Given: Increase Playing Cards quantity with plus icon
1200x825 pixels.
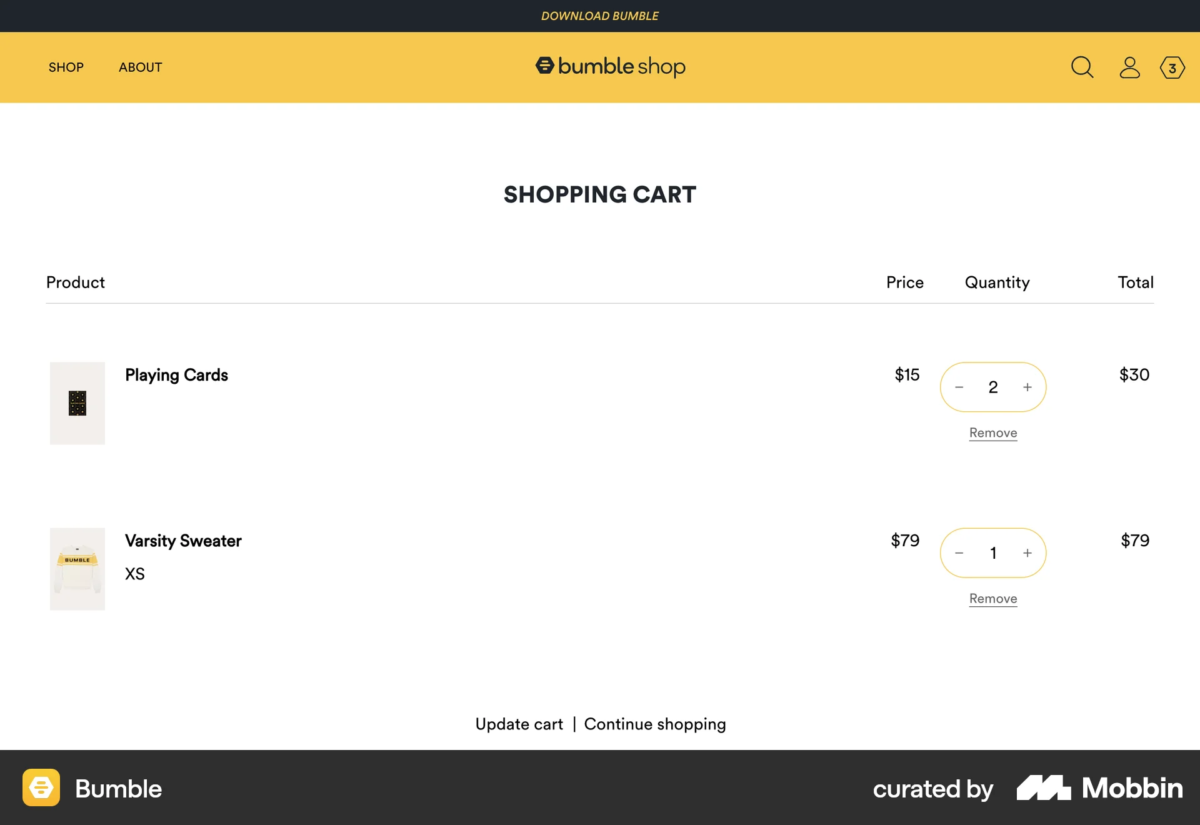Looking at the screenshot, I should click(1027, 387).
